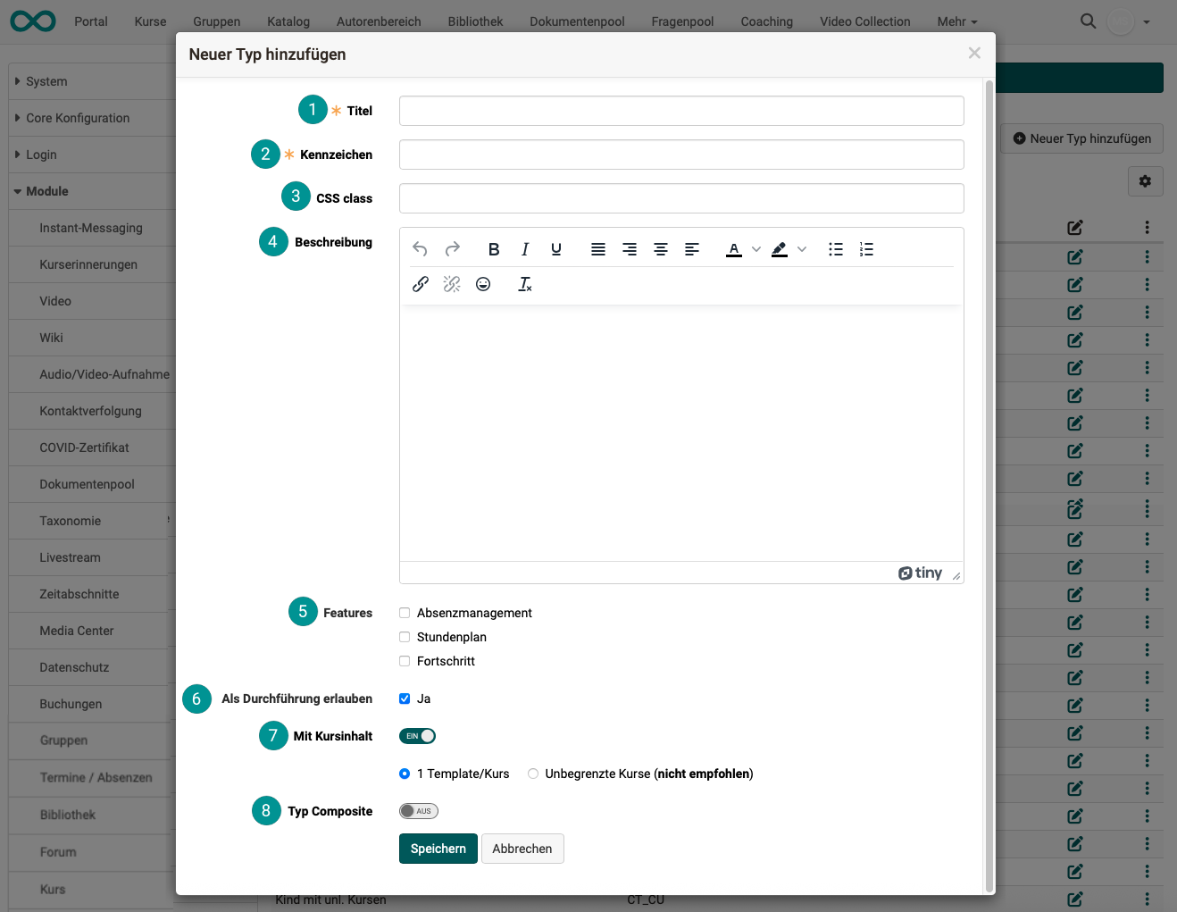This screenshot has width=1177, height=912.
Task: Enable the Absenzmanagement feature checkbox
Action: (405, 613)
